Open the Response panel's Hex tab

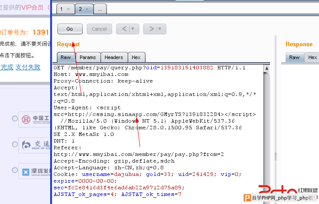312,57
